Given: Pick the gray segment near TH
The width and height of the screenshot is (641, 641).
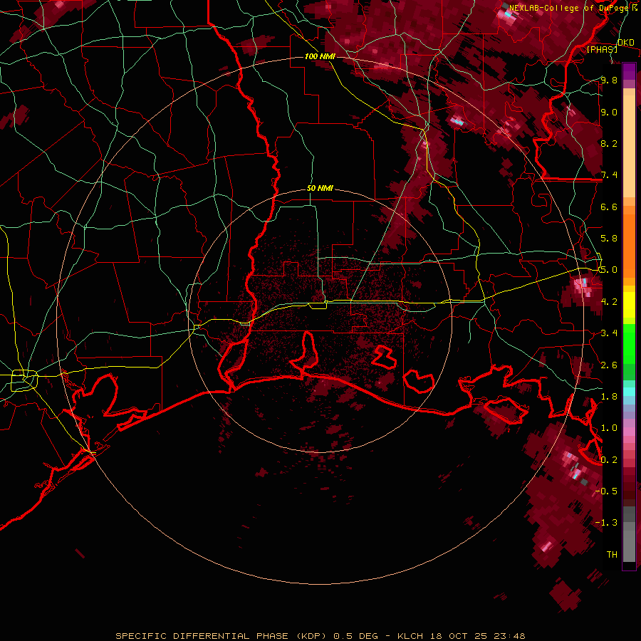Looking at the screenshot, I should tap(629, 543).
